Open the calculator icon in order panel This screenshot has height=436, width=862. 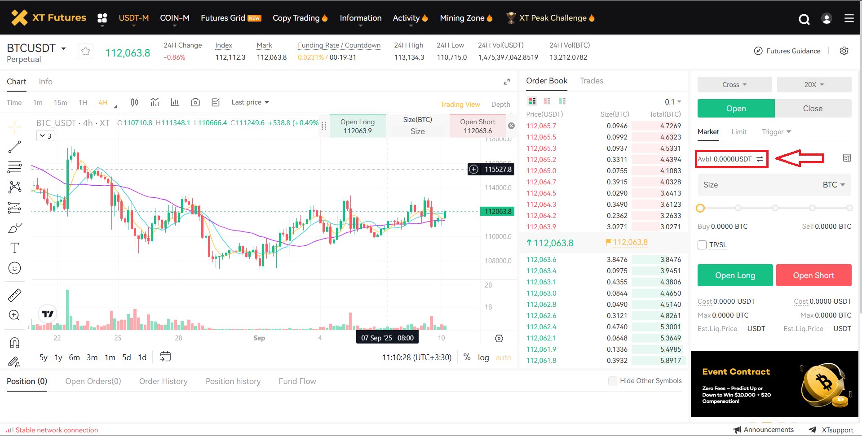(847, 158)
